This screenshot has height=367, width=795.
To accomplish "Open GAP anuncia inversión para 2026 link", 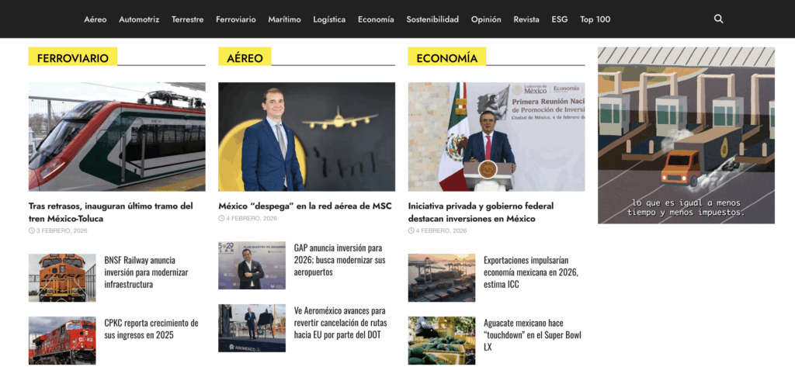I will (x=340, y=260).
